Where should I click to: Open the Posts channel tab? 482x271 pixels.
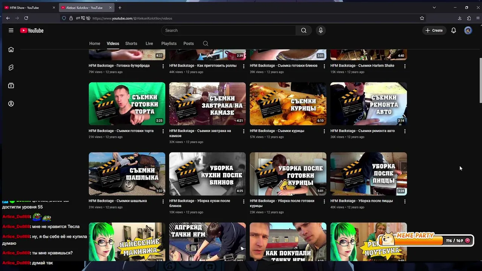(188, 44)
